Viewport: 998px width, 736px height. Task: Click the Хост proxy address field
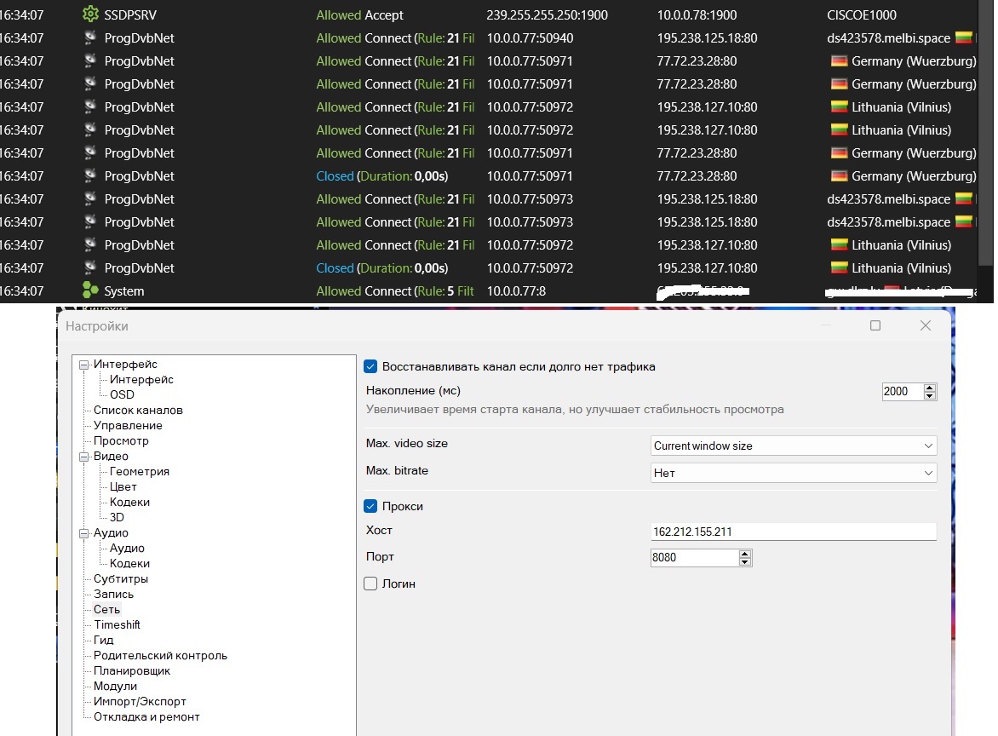click(x=793, y=532)
